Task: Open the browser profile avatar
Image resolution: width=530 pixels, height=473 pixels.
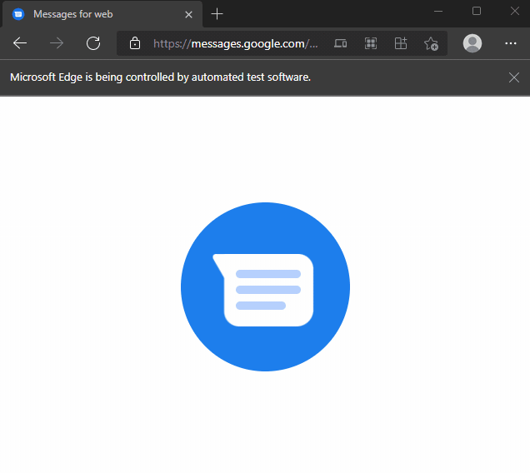Action: click(472, 43)
